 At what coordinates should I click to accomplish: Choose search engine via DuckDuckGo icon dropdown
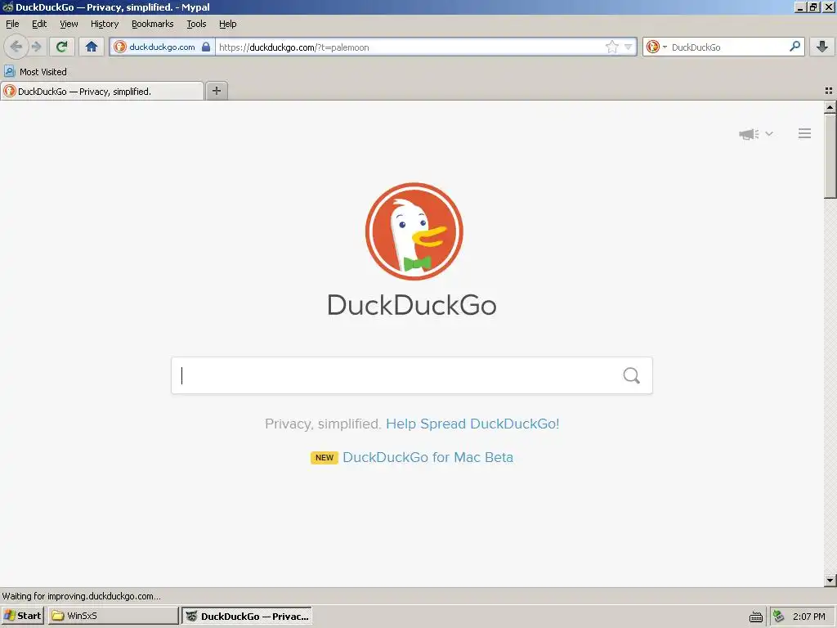click(x=656, y=47)
